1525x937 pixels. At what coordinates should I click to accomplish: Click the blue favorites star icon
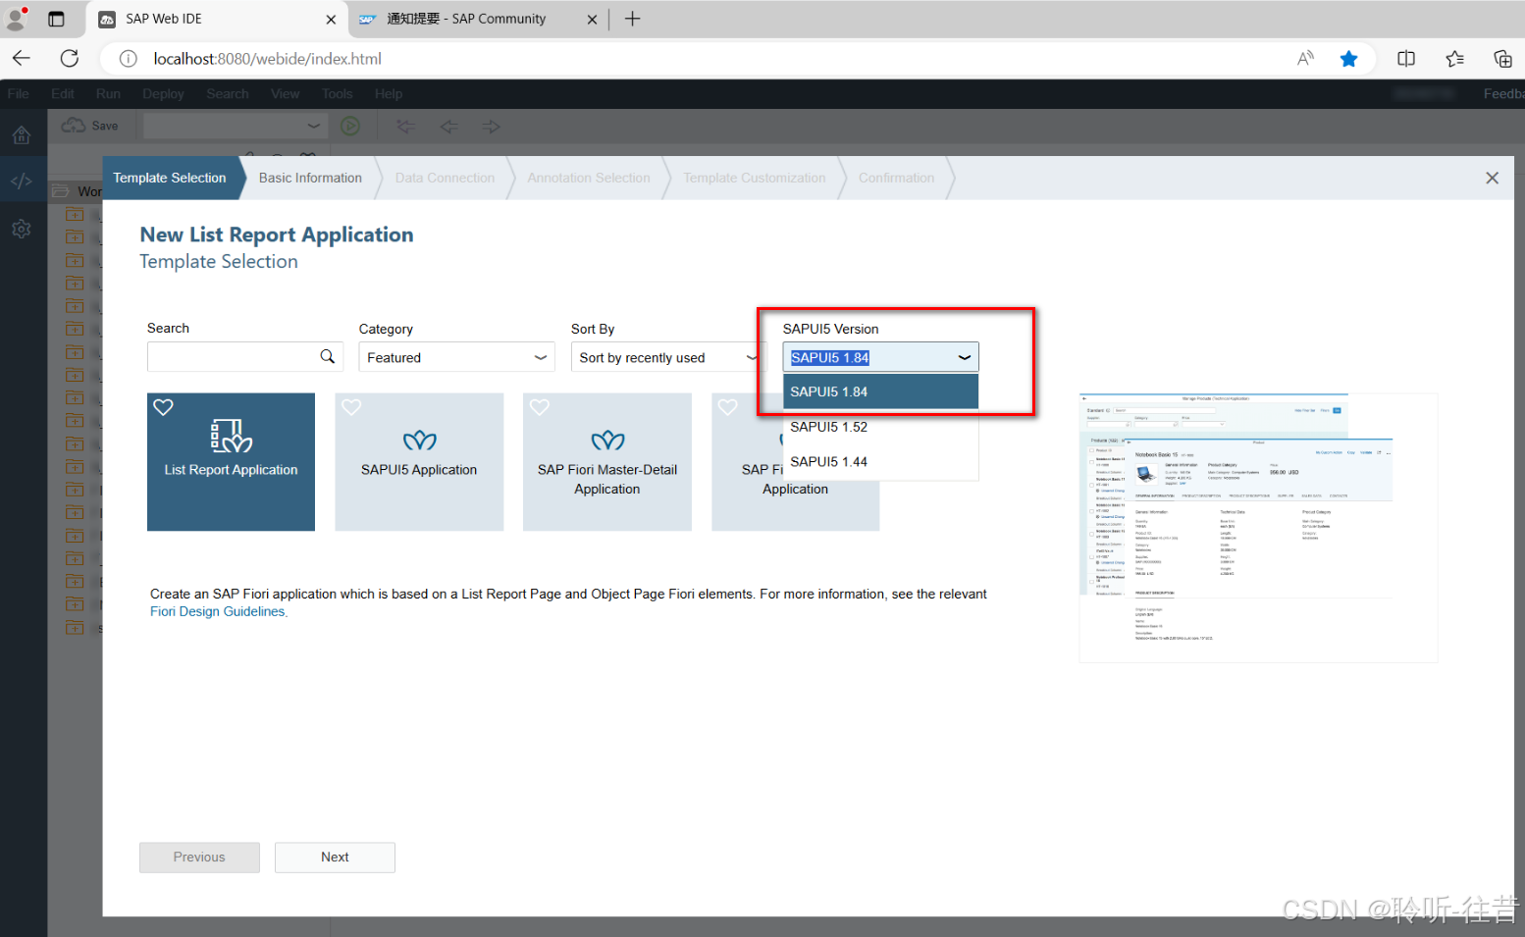1349,59
